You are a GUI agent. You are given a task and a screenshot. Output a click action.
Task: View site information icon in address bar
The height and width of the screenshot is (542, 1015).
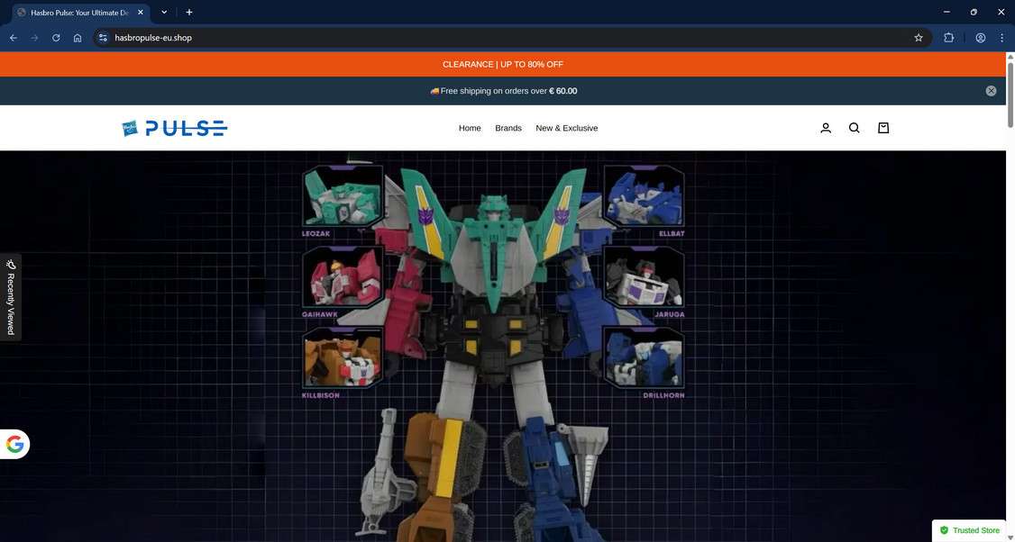click(x=103, y=38)
